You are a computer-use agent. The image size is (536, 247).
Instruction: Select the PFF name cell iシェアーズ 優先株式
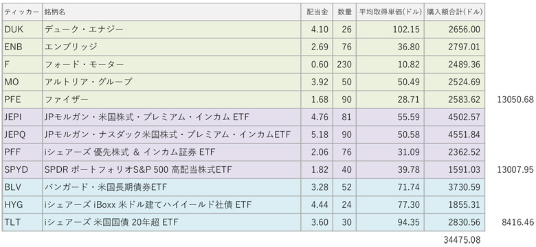click(172, 152)
